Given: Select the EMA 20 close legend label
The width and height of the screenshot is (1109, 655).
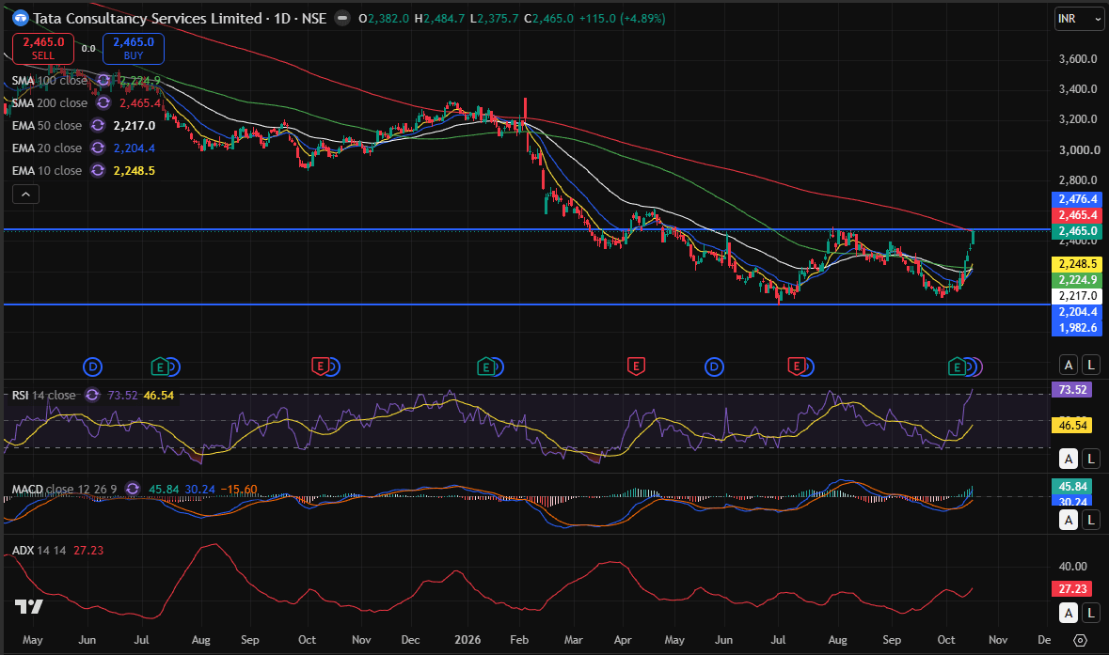Looking at the screenshot, I should pos(47,148).
